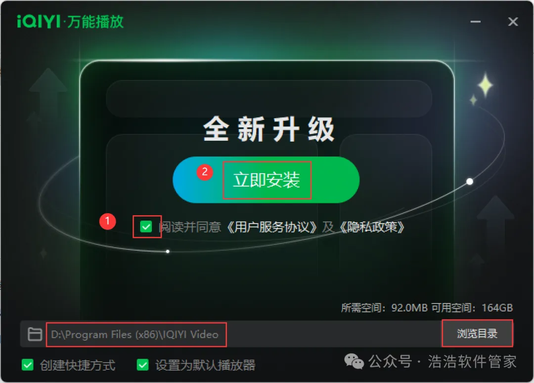This screenshot has width=534, height=383.
Task: Open the 《用户服务协议》 link
Action: coord(272,227)
